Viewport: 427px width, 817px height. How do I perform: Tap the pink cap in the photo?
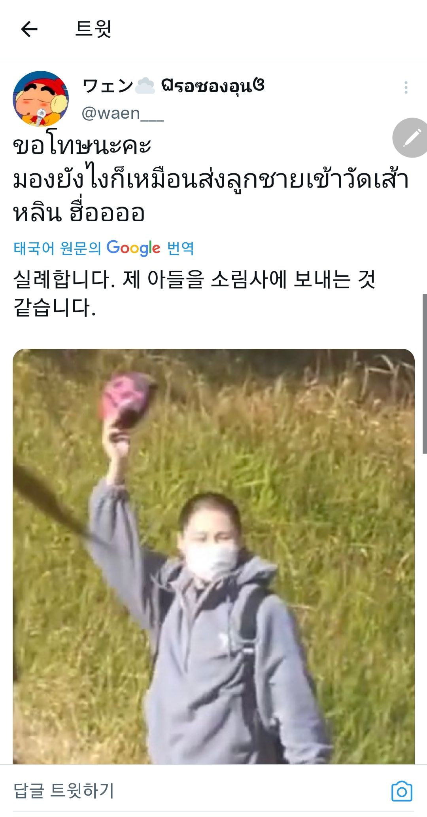click(127, 400)
